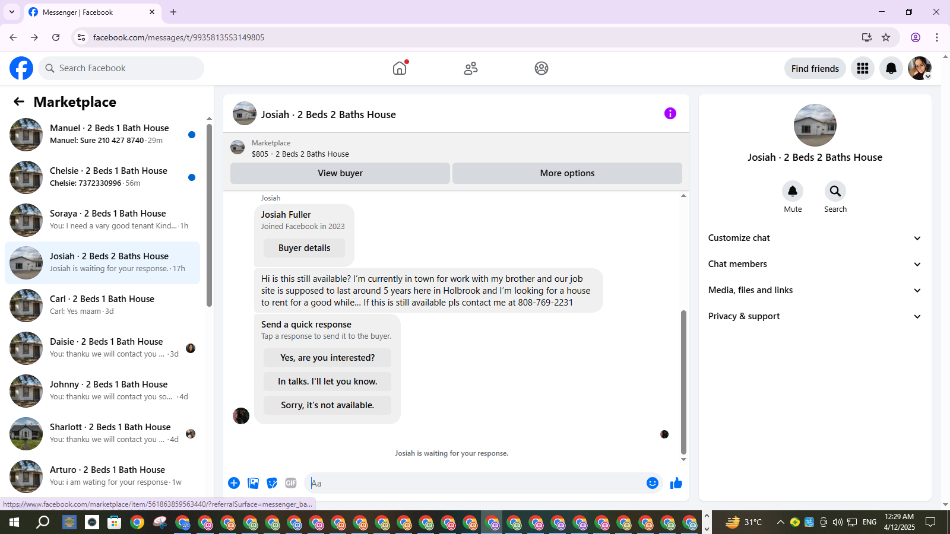
Task: Open the ENG language indicator
Action: pos(869,522)
